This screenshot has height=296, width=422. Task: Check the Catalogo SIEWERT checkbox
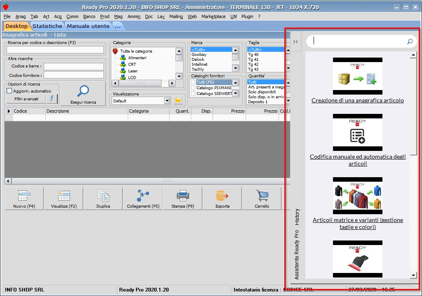click(193, 93)
